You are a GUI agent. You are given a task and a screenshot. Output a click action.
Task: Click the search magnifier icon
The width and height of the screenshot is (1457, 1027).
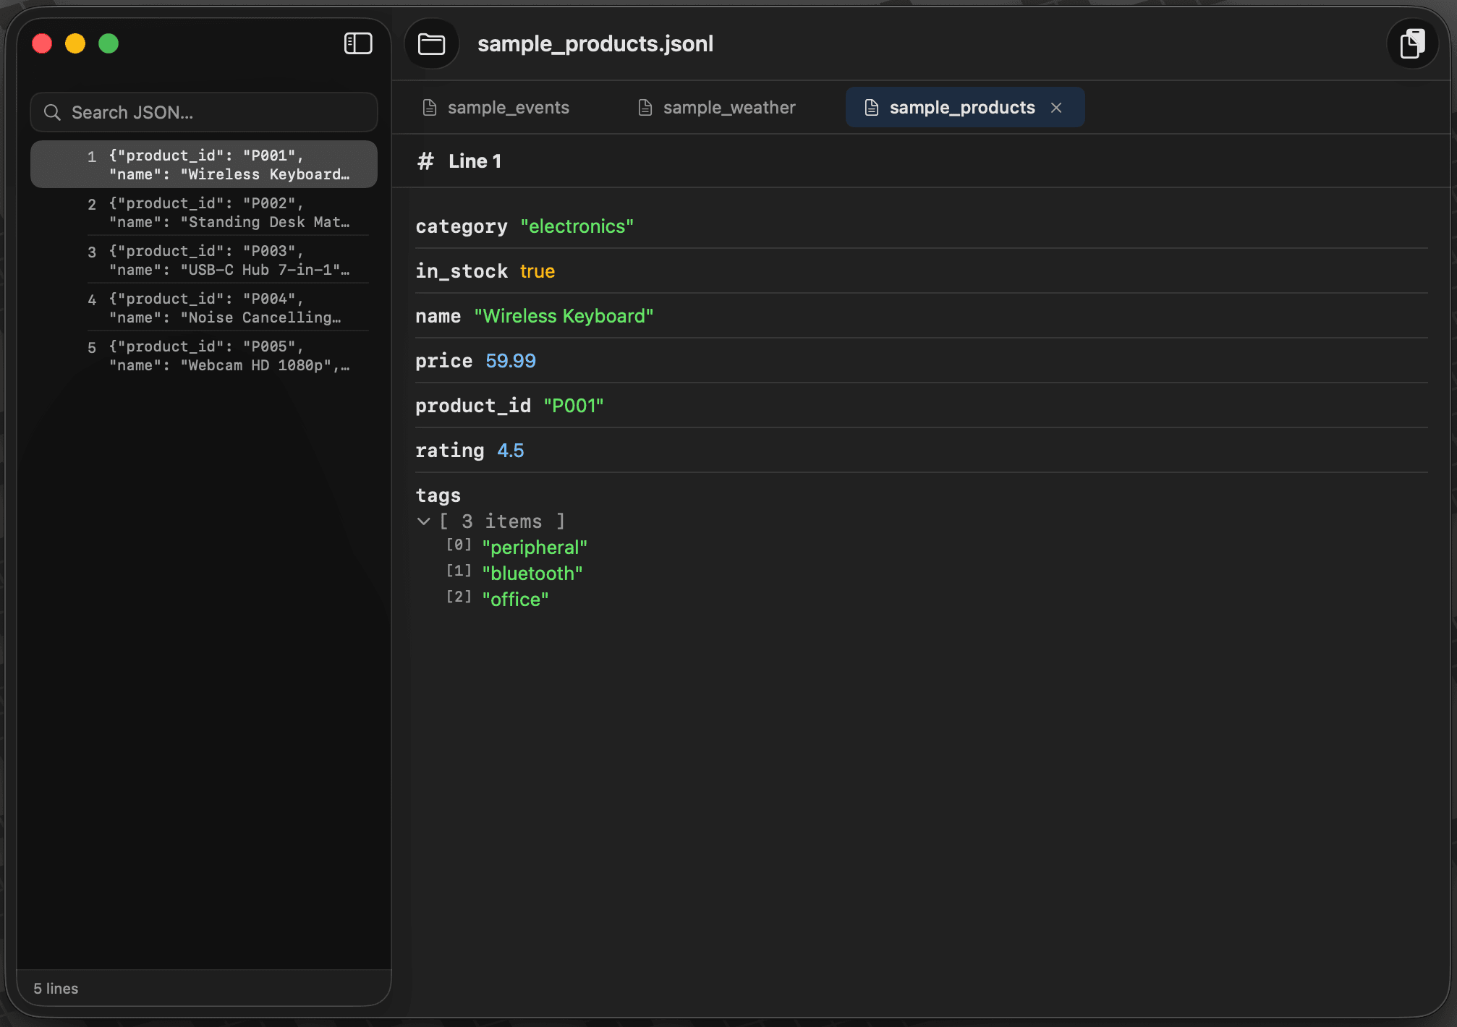(x=52, y=112)
